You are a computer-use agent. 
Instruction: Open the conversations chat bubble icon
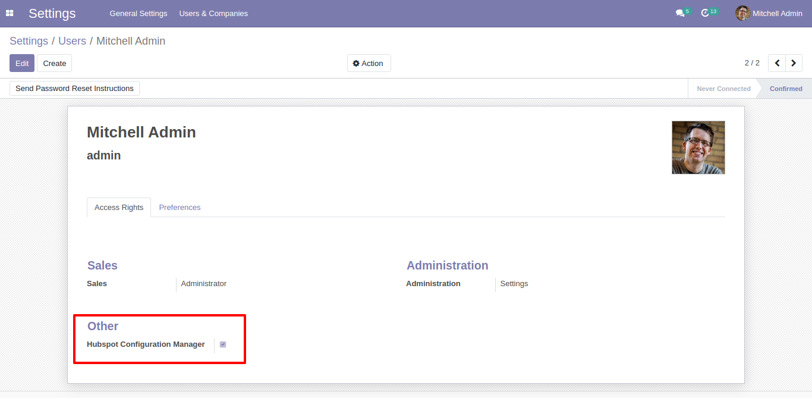(680, 13)
